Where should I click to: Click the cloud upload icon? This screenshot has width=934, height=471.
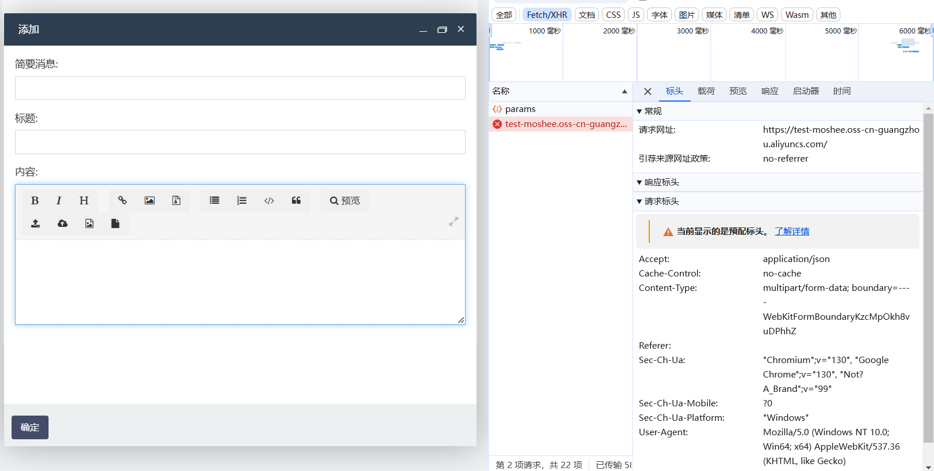(x=62, y=223)
